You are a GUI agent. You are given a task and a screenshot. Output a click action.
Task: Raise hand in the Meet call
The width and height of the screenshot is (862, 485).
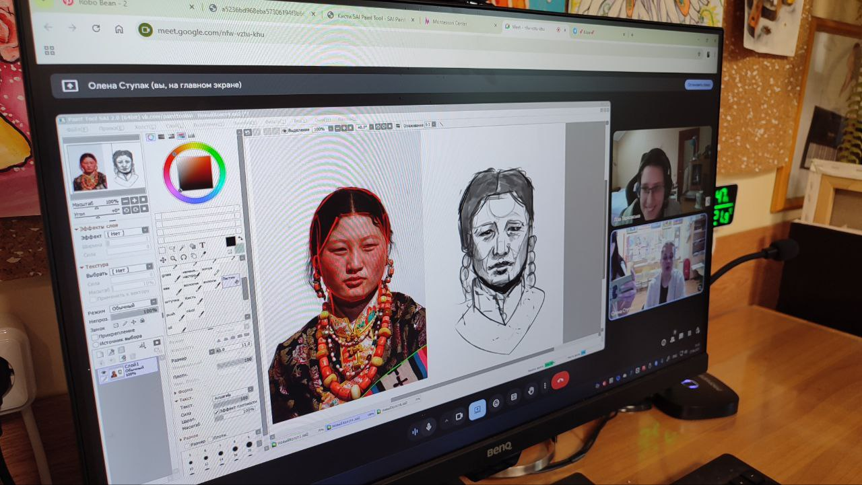pos(531,391)
